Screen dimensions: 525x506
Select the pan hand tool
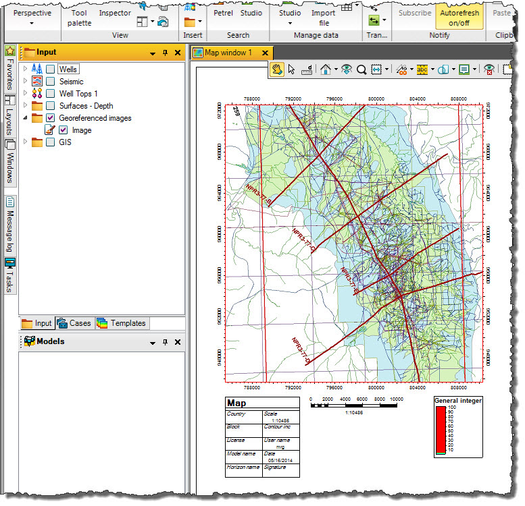(x=277, y=69)
